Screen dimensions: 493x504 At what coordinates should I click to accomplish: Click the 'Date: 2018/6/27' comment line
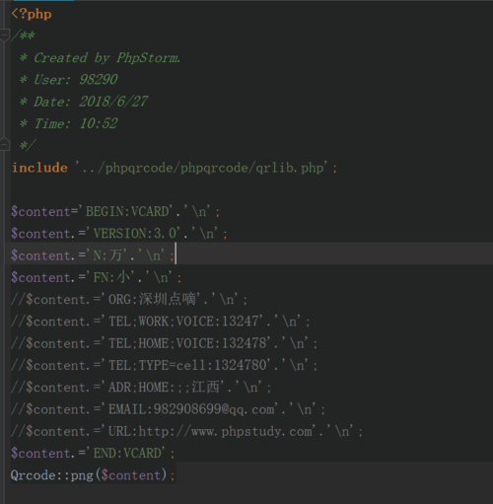point(84,102)
